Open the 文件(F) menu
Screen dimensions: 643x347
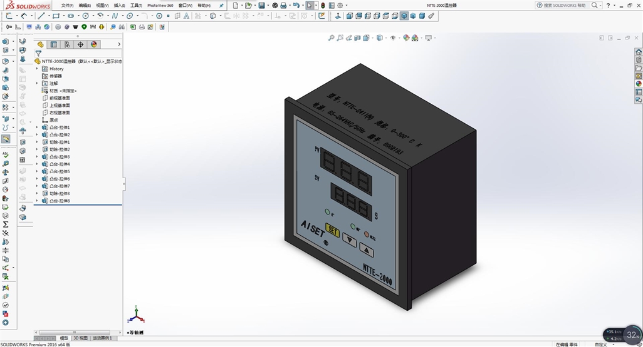click(67, 6)
